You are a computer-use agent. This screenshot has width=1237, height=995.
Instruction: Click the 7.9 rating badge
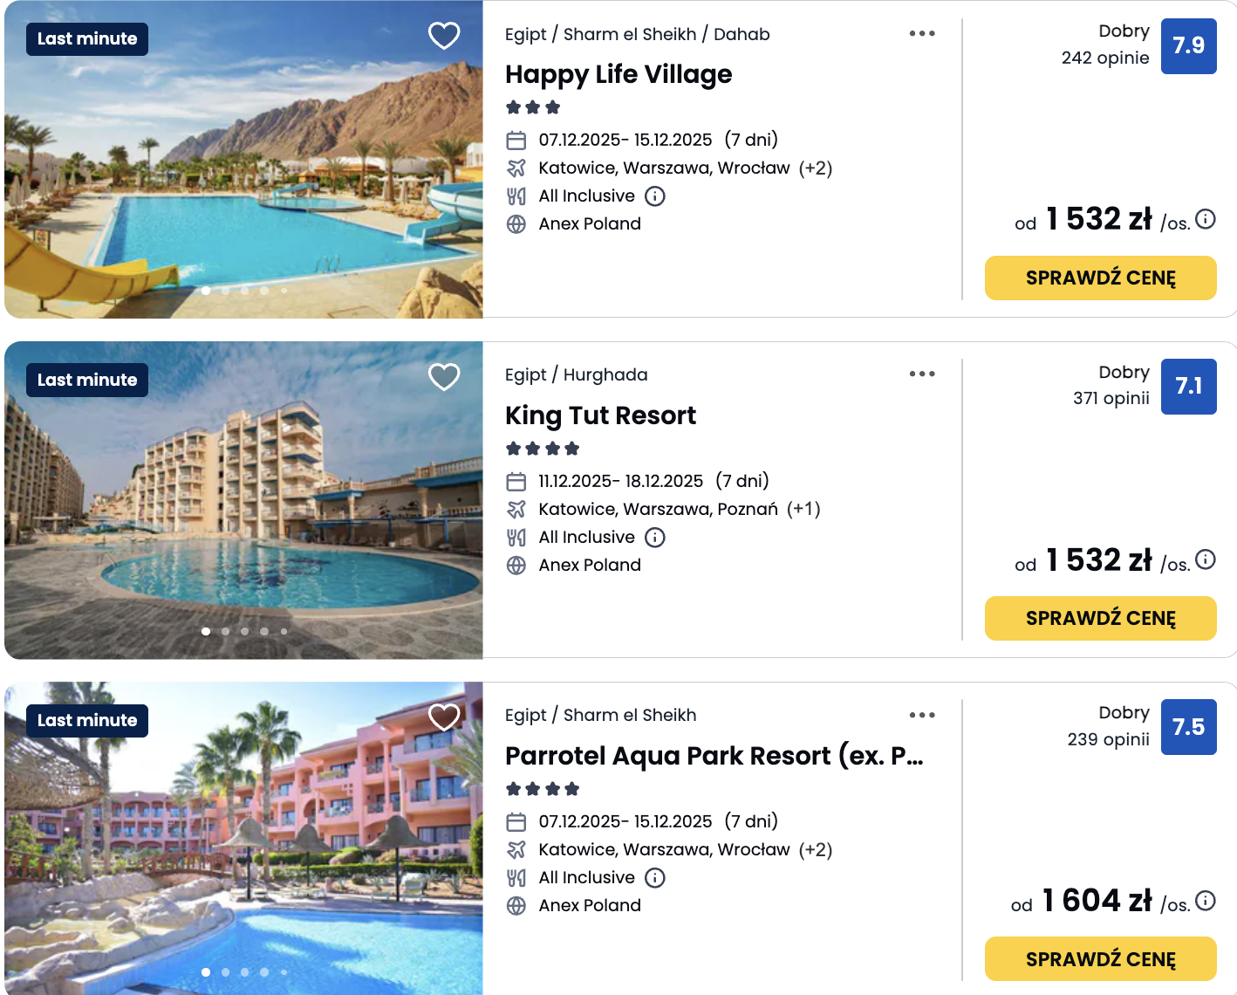pos(1188,46)
